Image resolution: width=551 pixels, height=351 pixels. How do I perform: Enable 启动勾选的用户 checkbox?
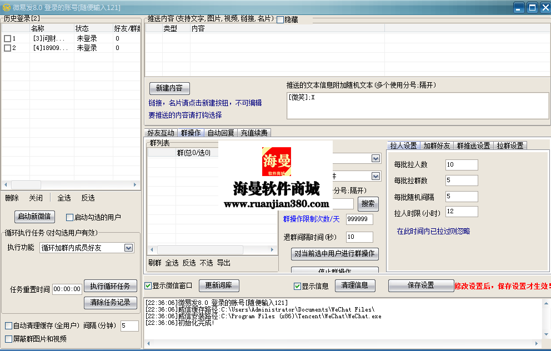(69, 218)
